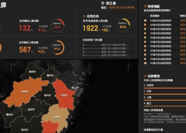
Task: Click rank 2 天津 in source ranking
Action: (x=147, y=91)
